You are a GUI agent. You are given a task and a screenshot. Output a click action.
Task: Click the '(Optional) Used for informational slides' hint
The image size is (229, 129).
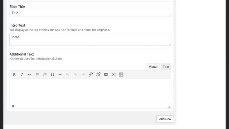(36, 59)
